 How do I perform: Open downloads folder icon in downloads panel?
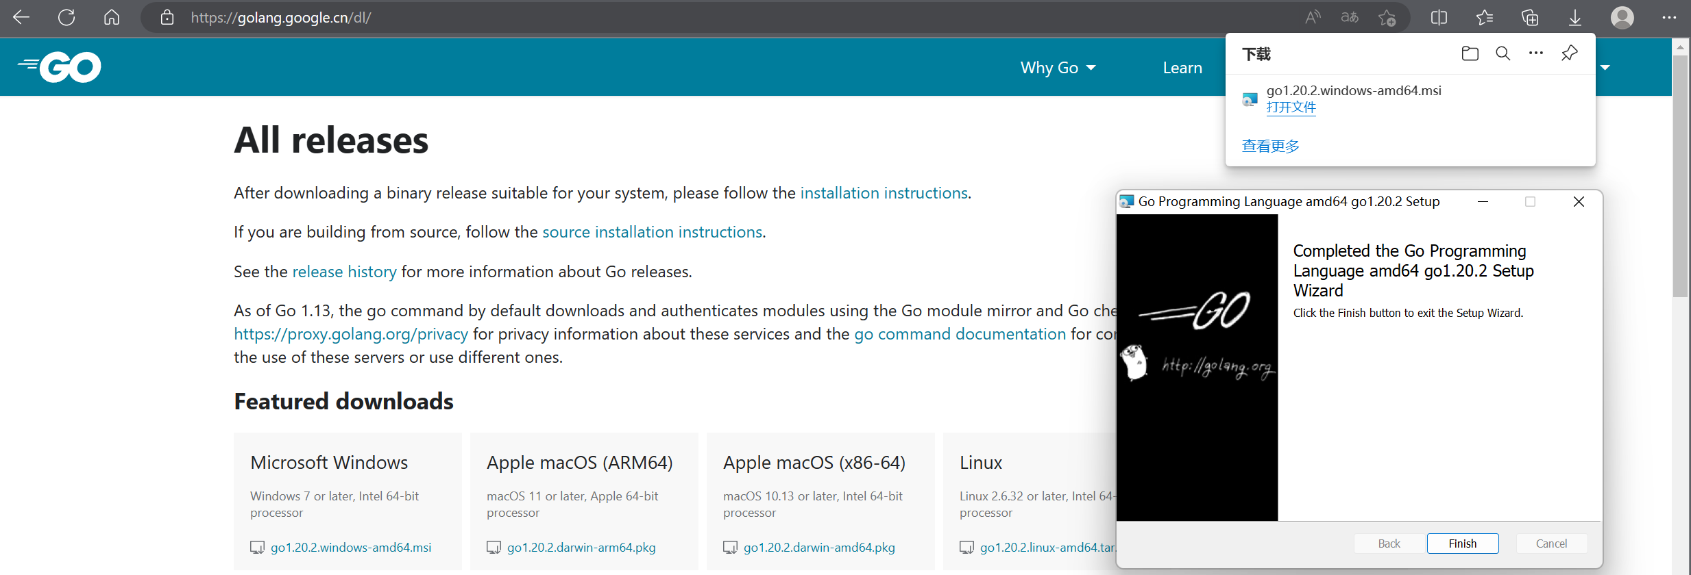[x=1470, y=53]
